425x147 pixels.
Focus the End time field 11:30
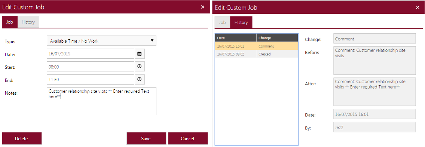pos(91,79)
